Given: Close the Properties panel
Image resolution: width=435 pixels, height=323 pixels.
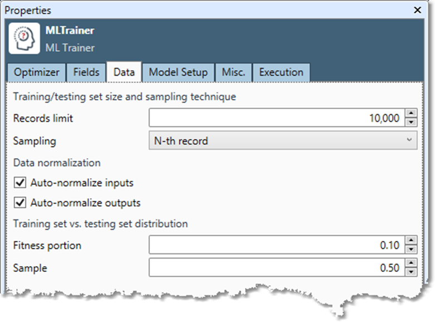Looking at the screenshot, I should 417,10.
